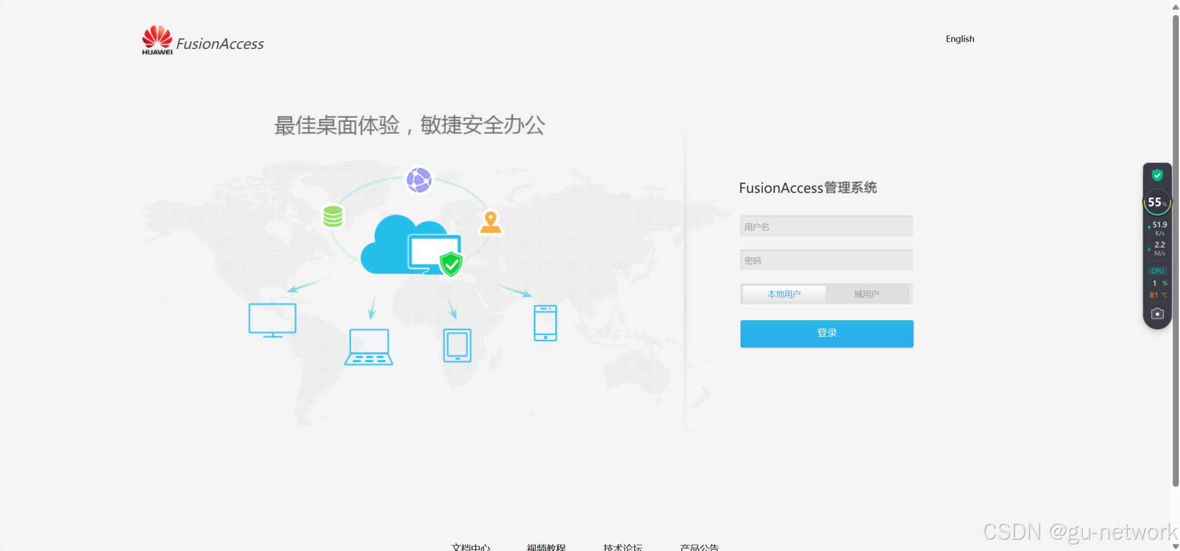Click the scrollbar down arrow
1180x551 pixels.
(x=1175, y=546)
